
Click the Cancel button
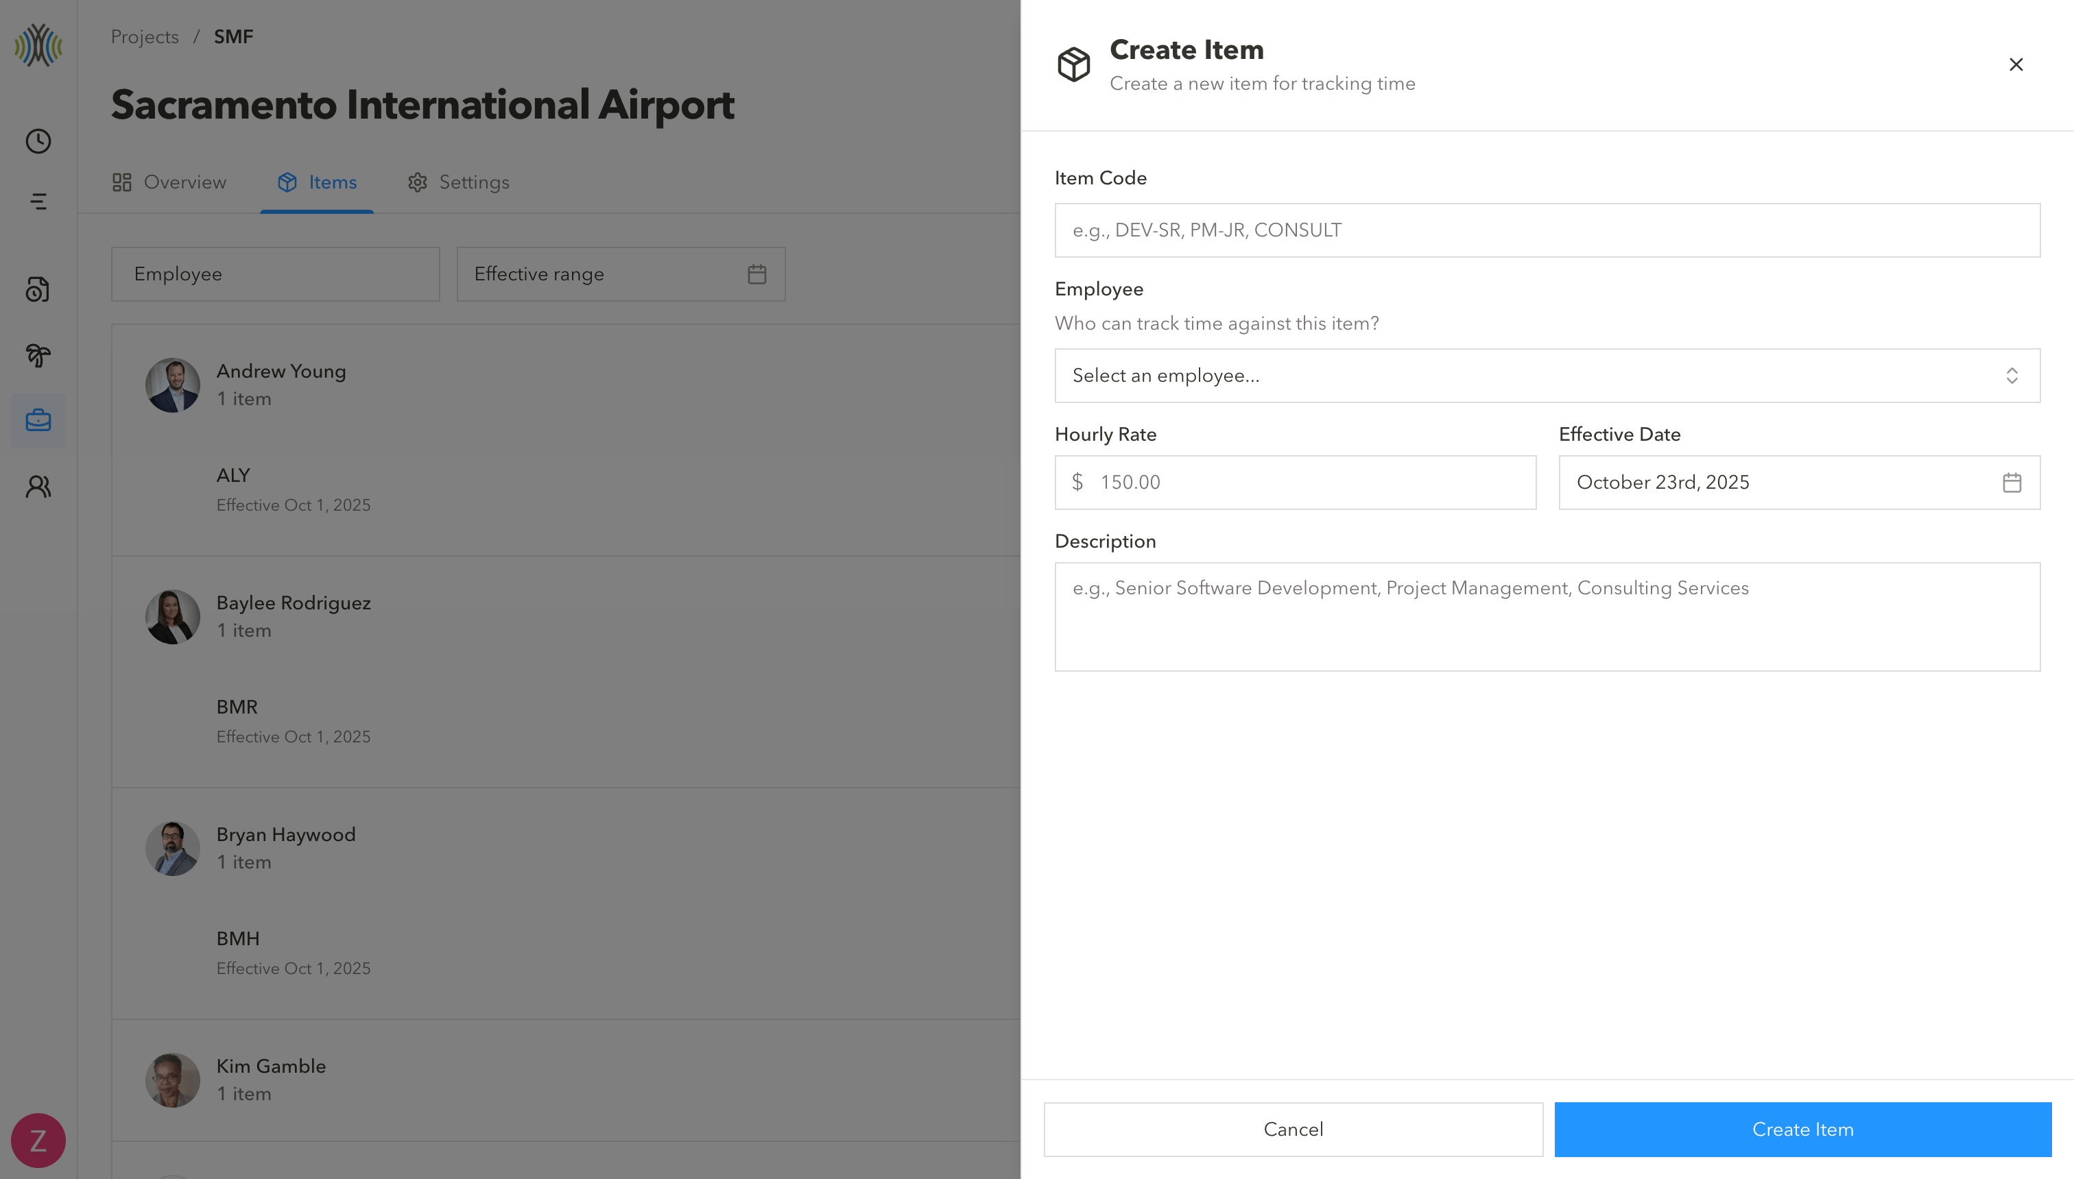(x=1293, y=1130)
